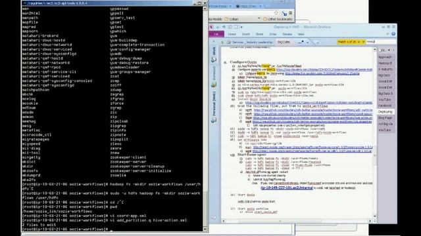The height and width of the screenshot is (236, 421).
Task: Open the Personal (Web) notebook in sidebar
Action: [x=214, y=107]
